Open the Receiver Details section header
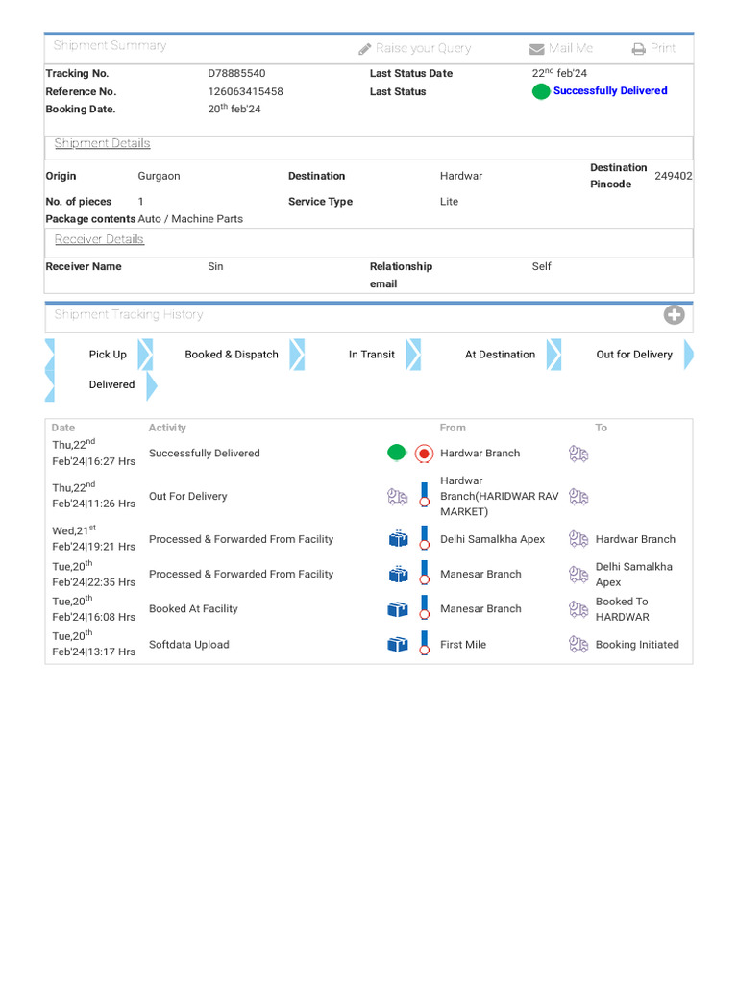This screenshot has width=738, height=984. (99, 239)
